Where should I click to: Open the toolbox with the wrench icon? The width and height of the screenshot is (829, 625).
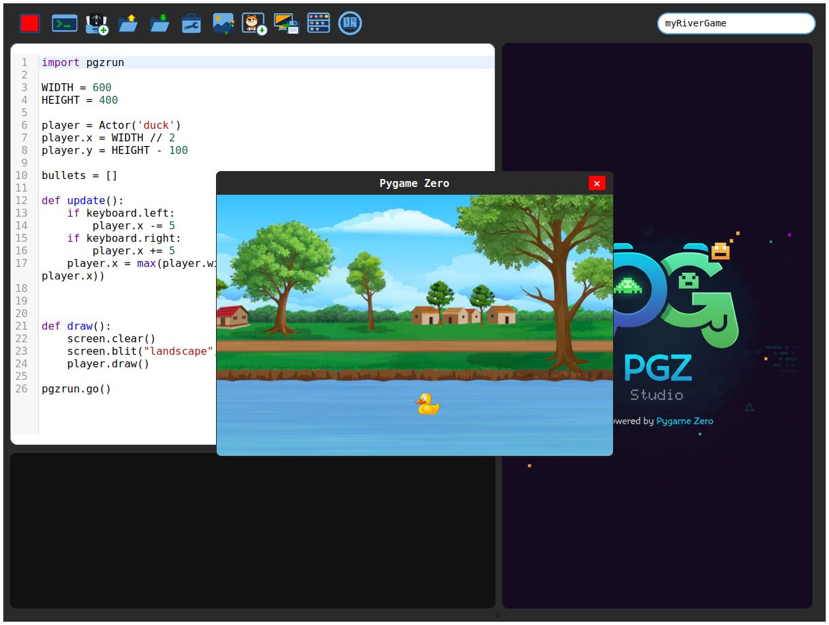pos(191,24)
